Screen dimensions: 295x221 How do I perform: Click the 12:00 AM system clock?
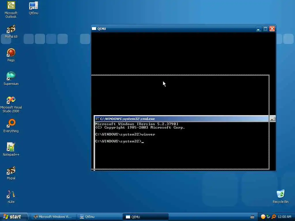point(284,217)
